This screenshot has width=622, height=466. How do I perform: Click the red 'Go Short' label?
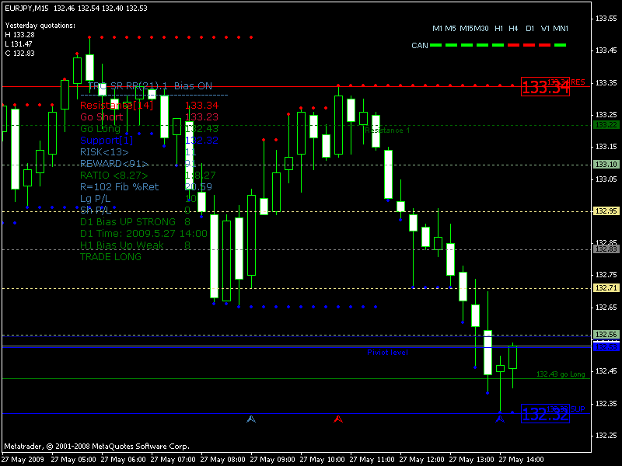[x=102, y=117]
